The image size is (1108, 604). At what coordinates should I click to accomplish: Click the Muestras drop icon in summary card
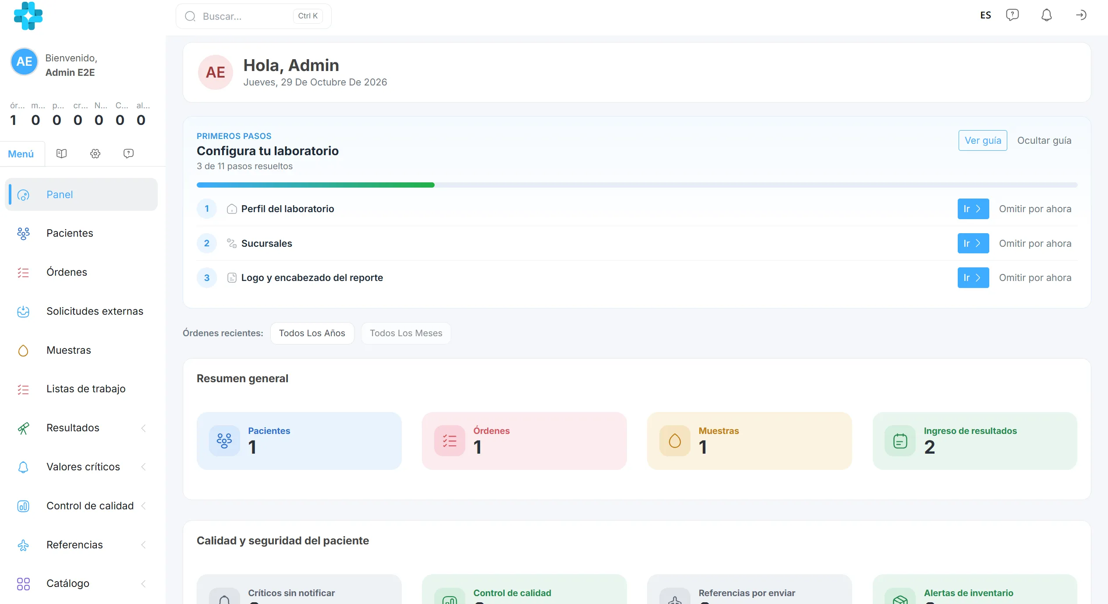pos(675,441)
